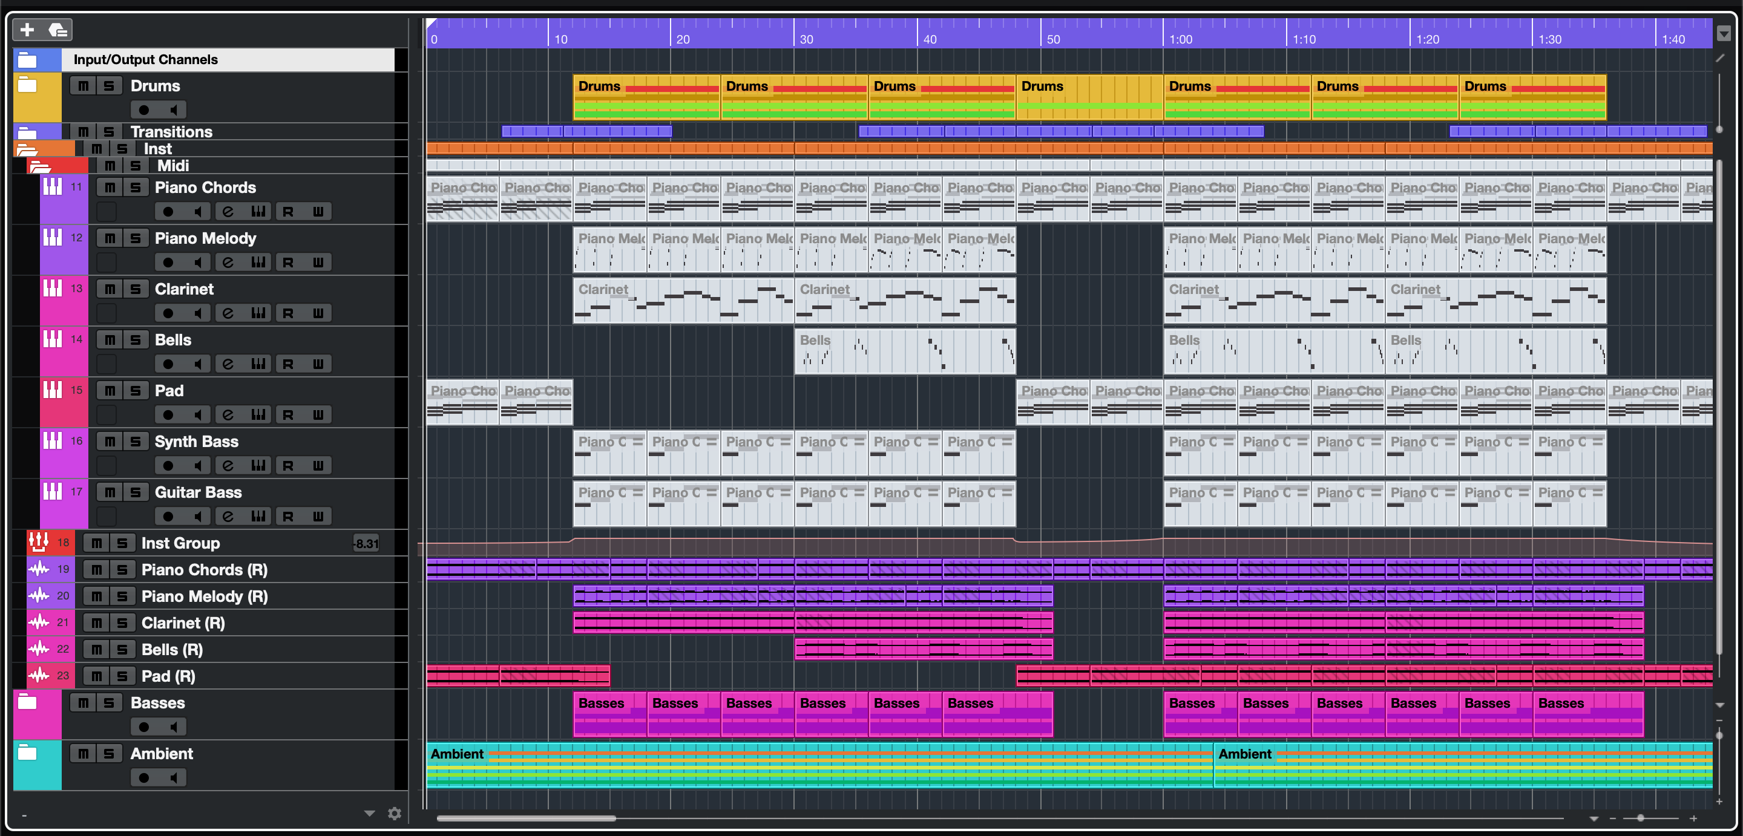Click the horizontal zoom slider handle
Image resolution: width=1743 pixels, height=836 pixels.
tap(1640, 818)
